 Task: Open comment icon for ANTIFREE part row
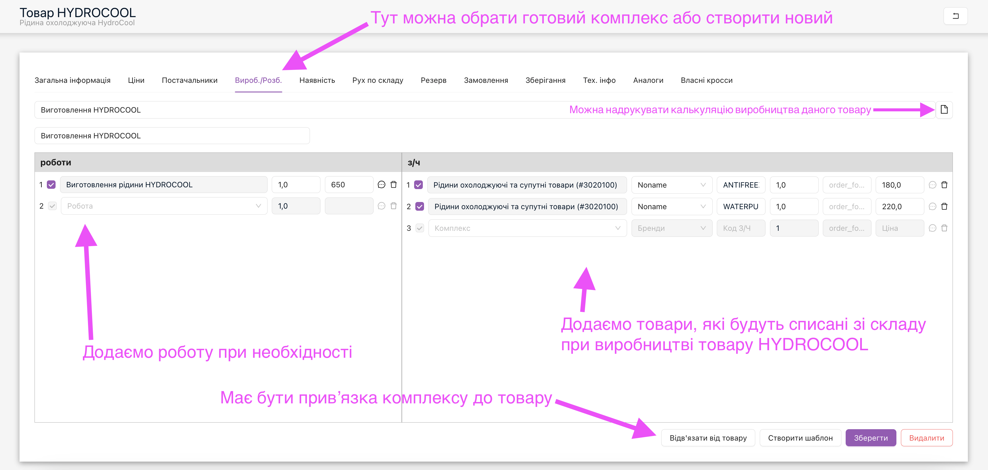click(932, 185)
